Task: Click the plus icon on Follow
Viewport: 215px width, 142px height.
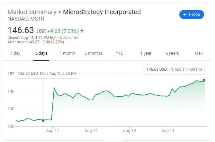Action: pos(184,14)
